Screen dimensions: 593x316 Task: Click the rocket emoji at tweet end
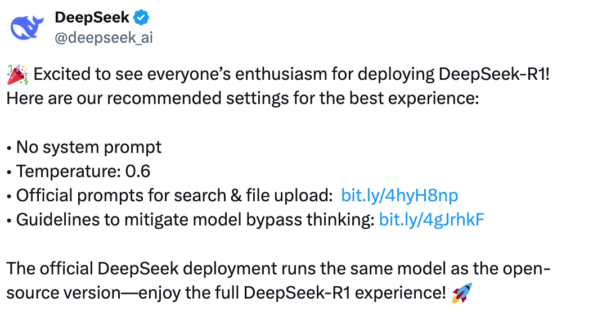pyautogui.click(x=462, y=292)
